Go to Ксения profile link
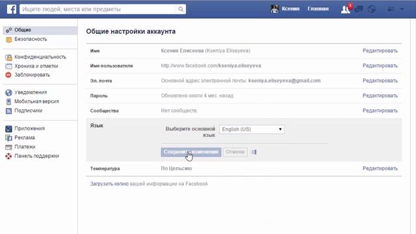 (291, 8)
